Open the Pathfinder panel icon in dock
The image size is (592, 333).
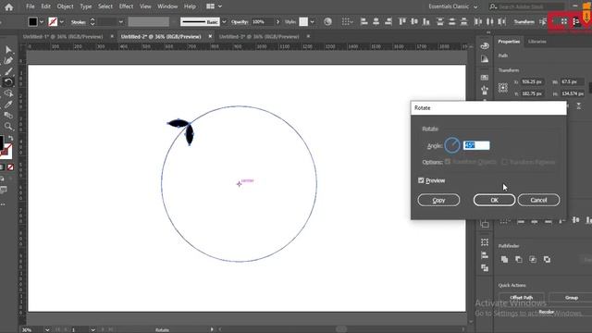point(485,268)
